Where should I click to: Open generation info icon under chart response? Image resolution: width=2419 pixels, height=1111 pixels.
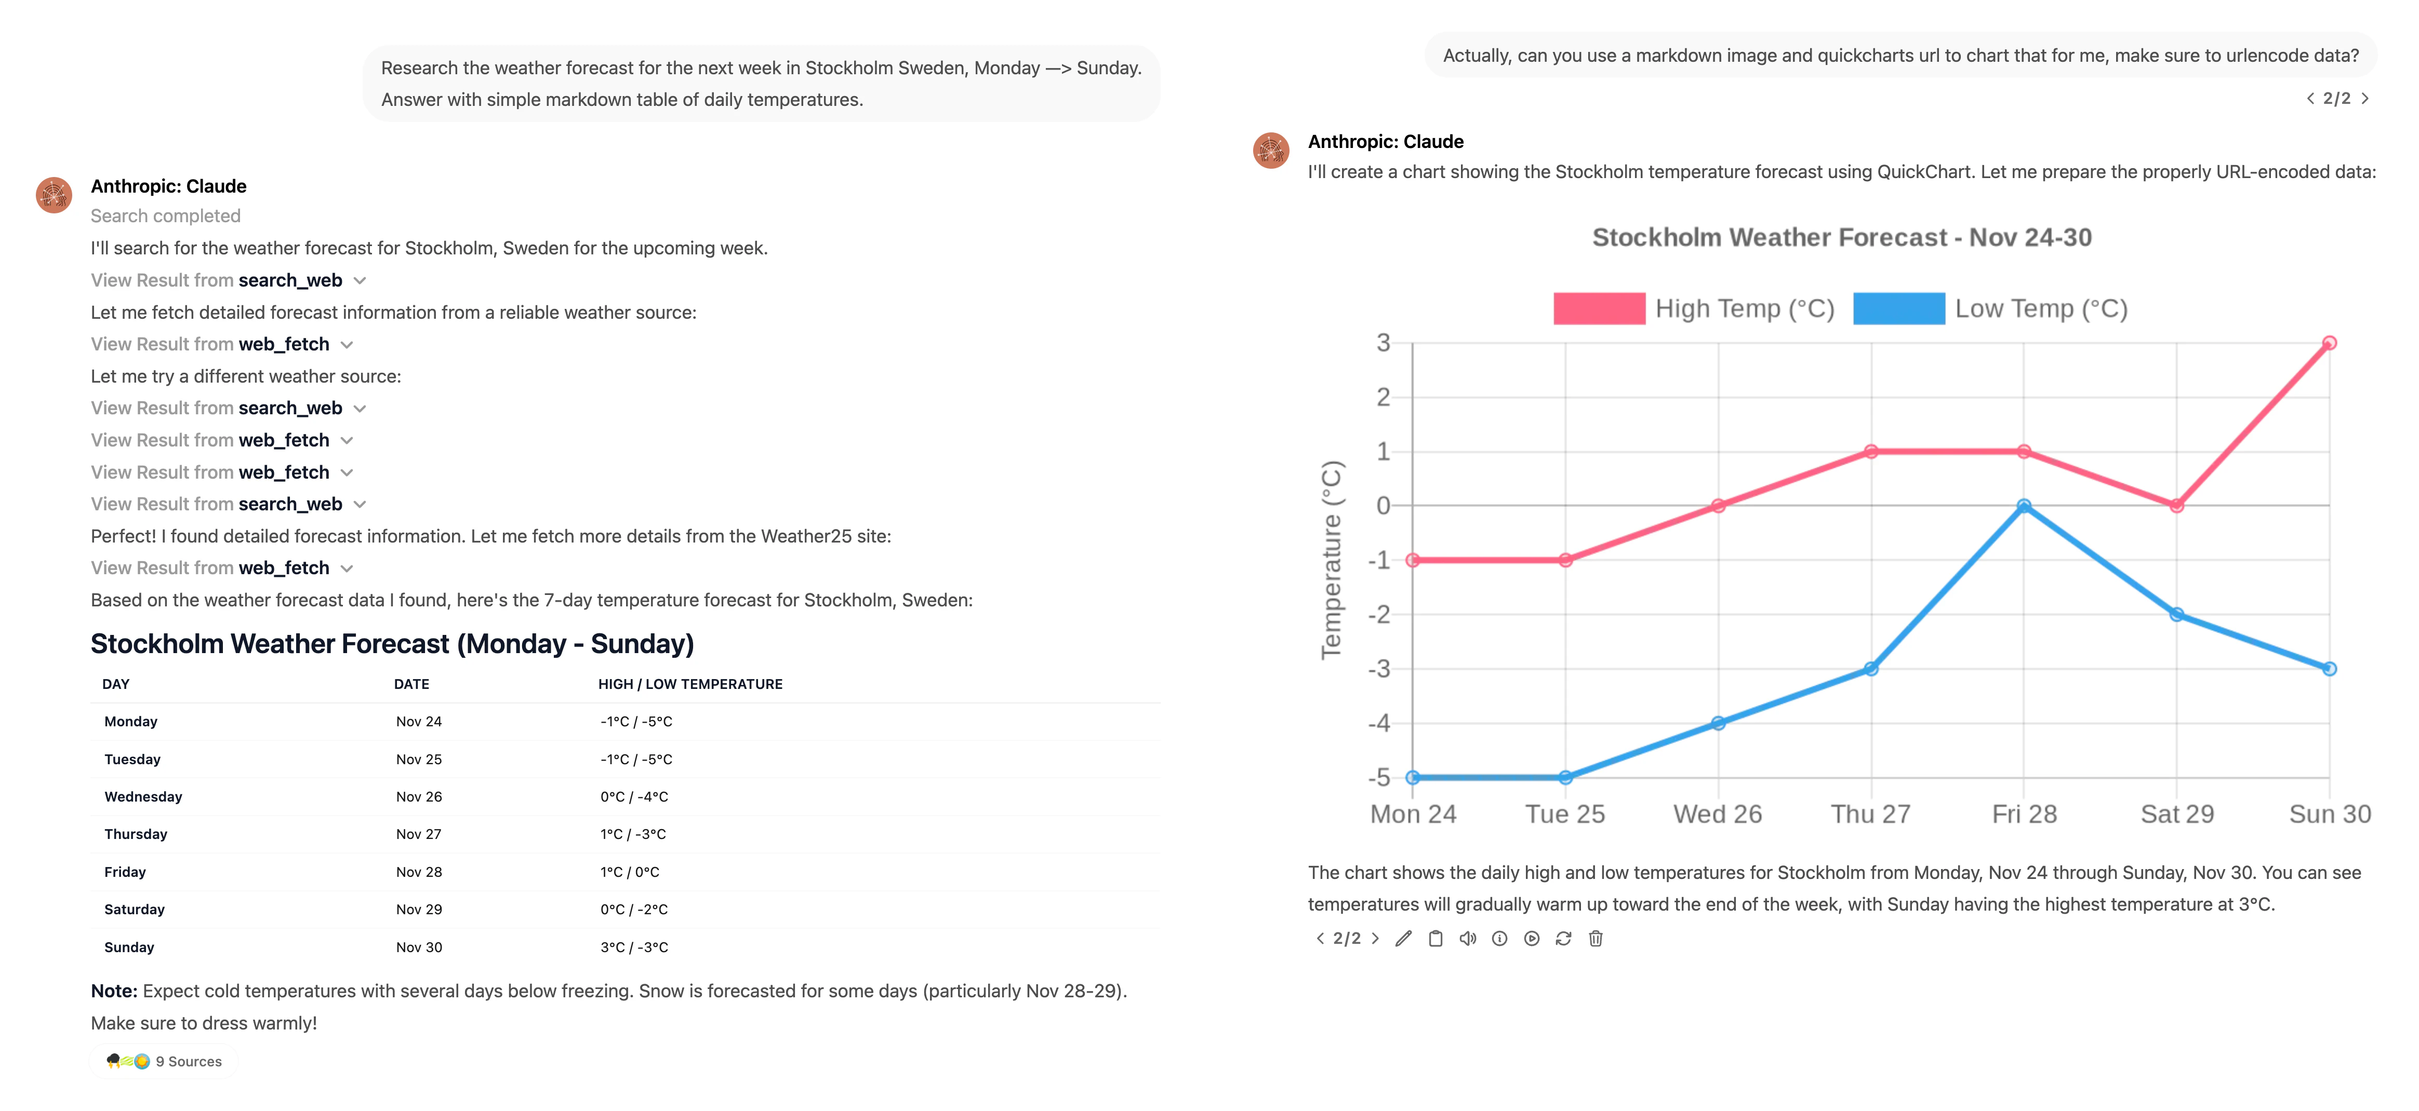point(1500,938)
